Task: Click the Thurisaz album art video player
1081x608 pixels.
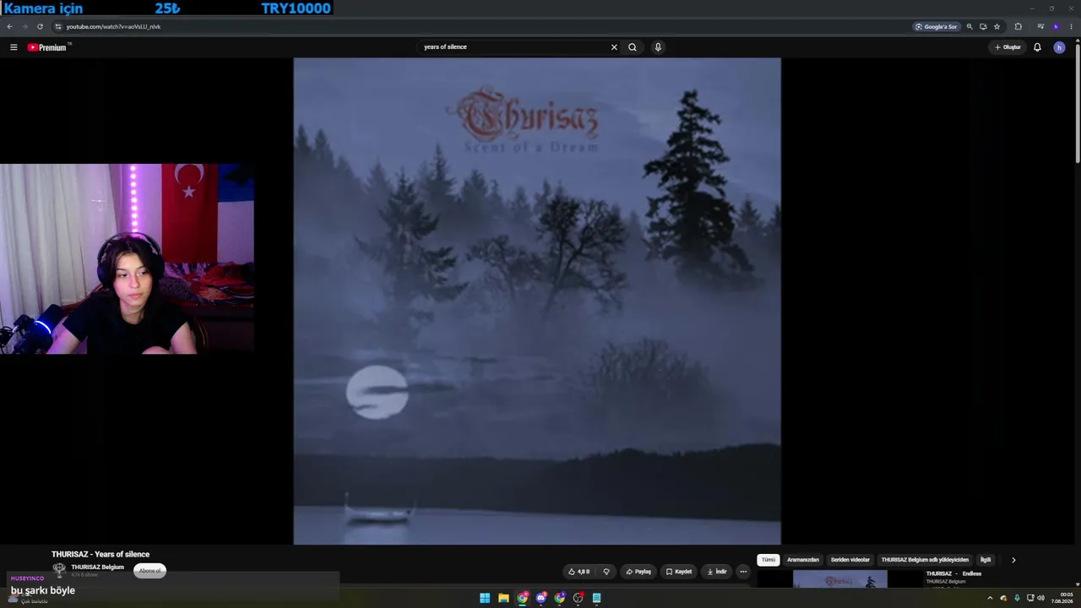Action: [x=537, y=301]
